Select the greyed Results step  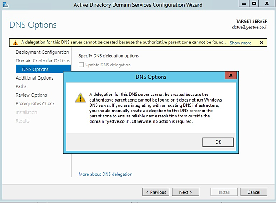[22, 121]
